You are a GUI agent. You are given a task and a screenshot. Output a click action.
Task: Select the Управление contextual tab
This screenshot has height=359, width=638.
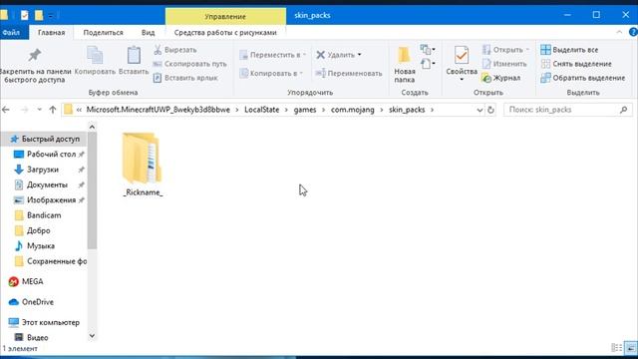225,17
